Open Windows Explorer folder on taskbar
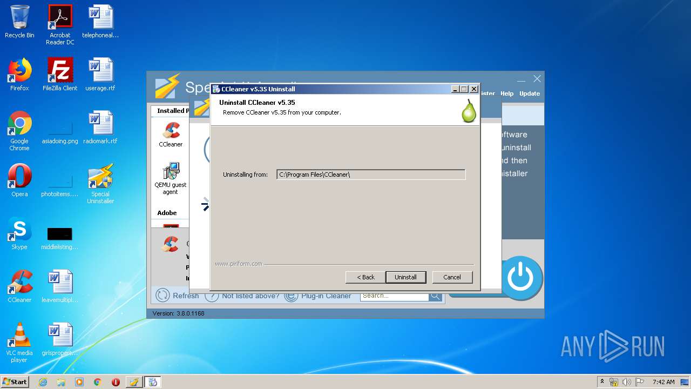 [61, 382]
